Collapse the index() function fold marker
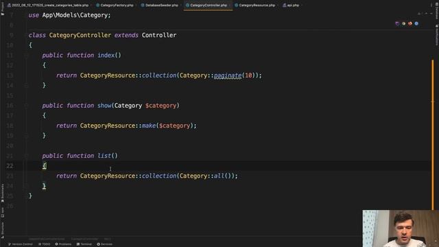439x247 pixels. pyautogui.click(x=26, y=56)
